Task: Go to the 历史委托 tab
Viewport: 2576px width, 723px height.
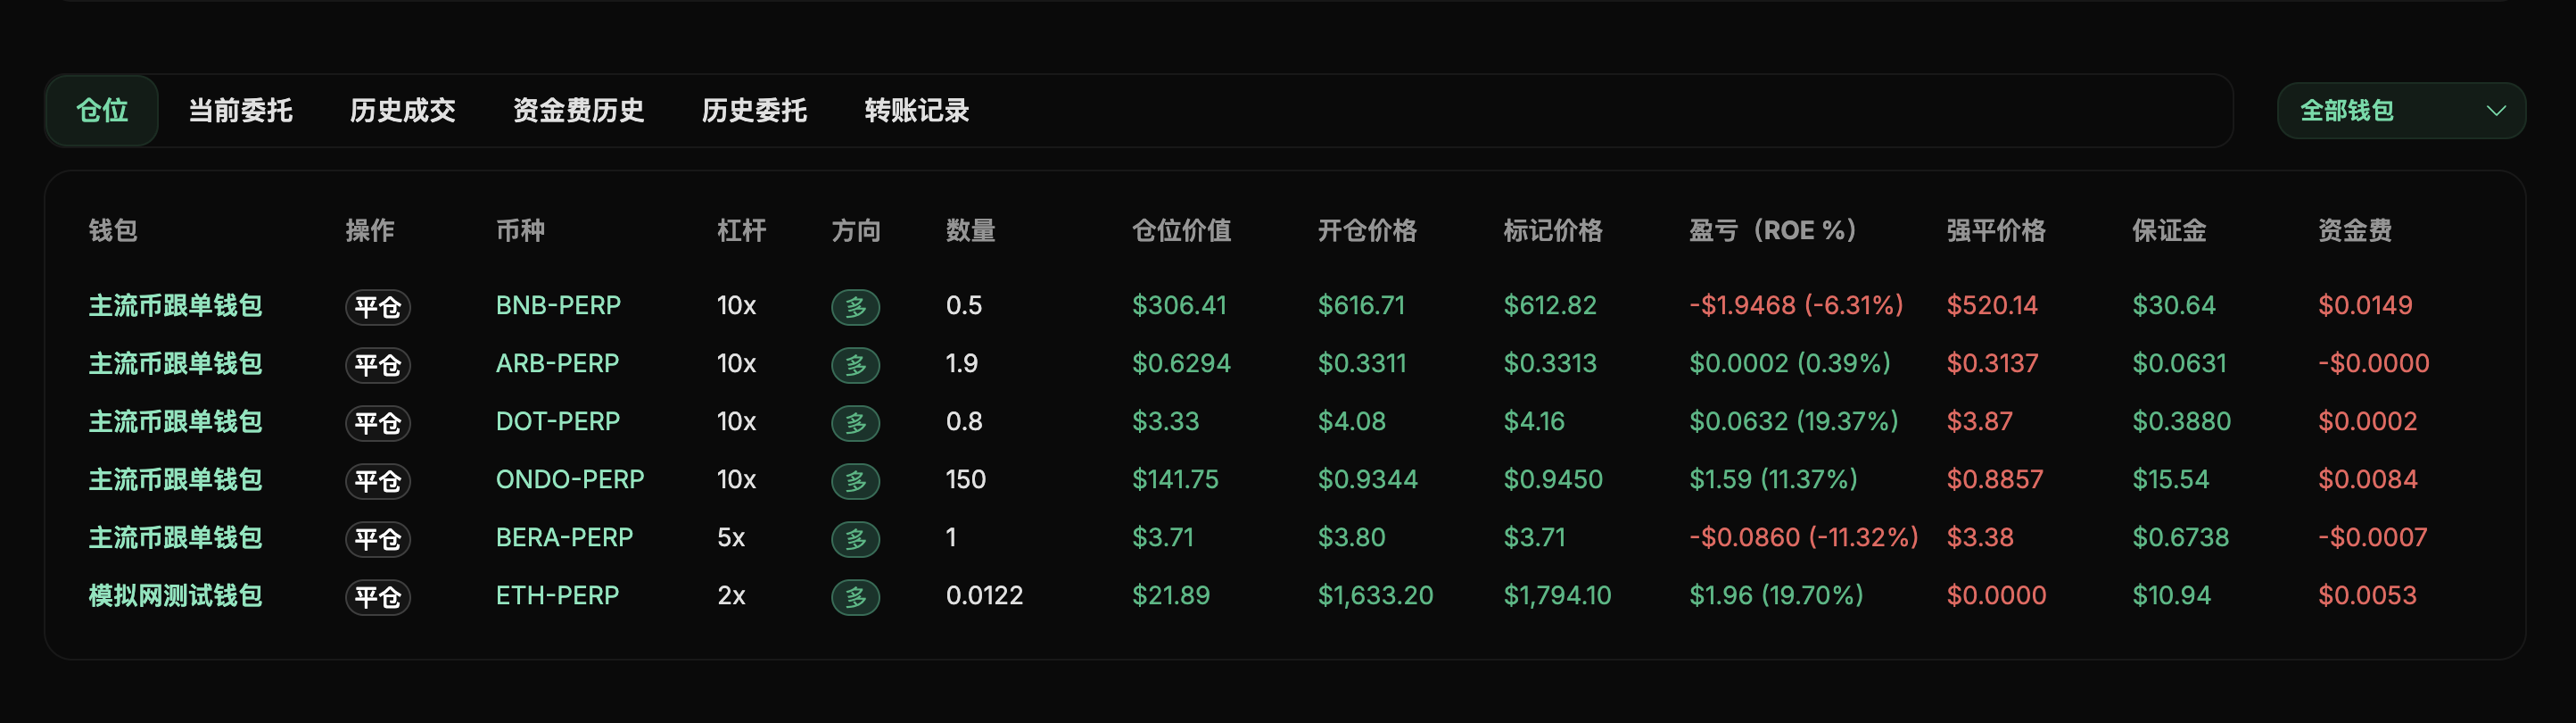Action: [754, 110]
